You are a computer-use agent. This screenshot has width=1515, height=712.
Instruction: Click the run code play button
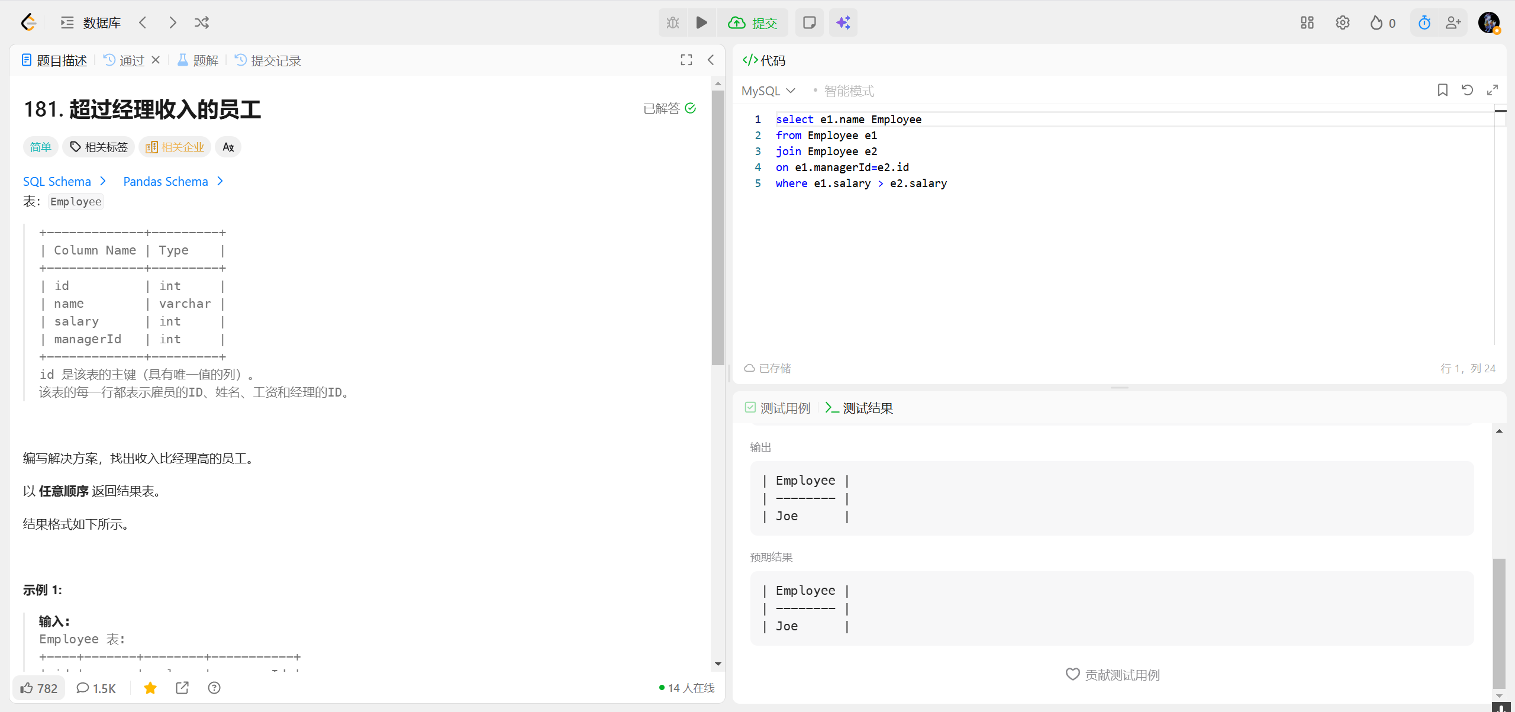pos(701,22)
